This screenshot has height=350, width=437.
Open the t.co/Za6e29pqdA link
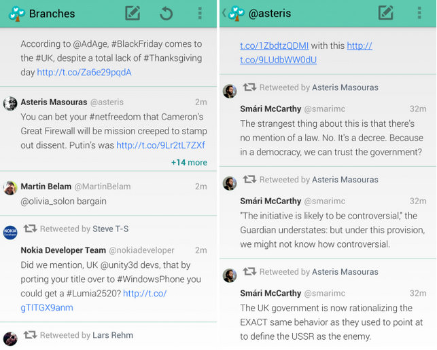[84, 72]
